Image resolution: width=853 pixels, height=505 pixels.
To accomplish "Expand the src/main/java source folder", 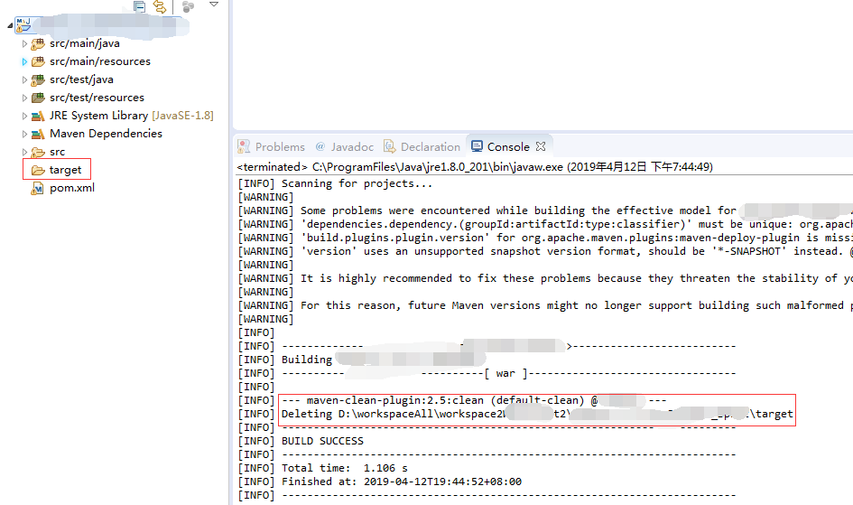I will click(25, 43).
